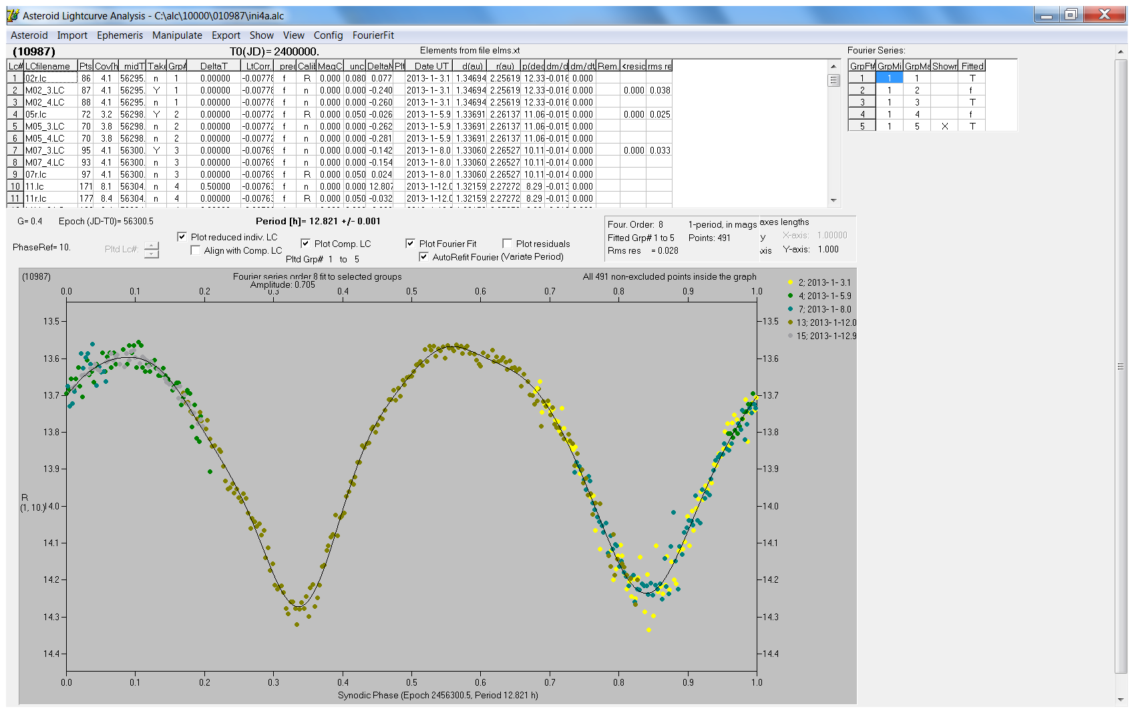Click the GrpFt# column header
The image size is (1134, 713).
862,66
